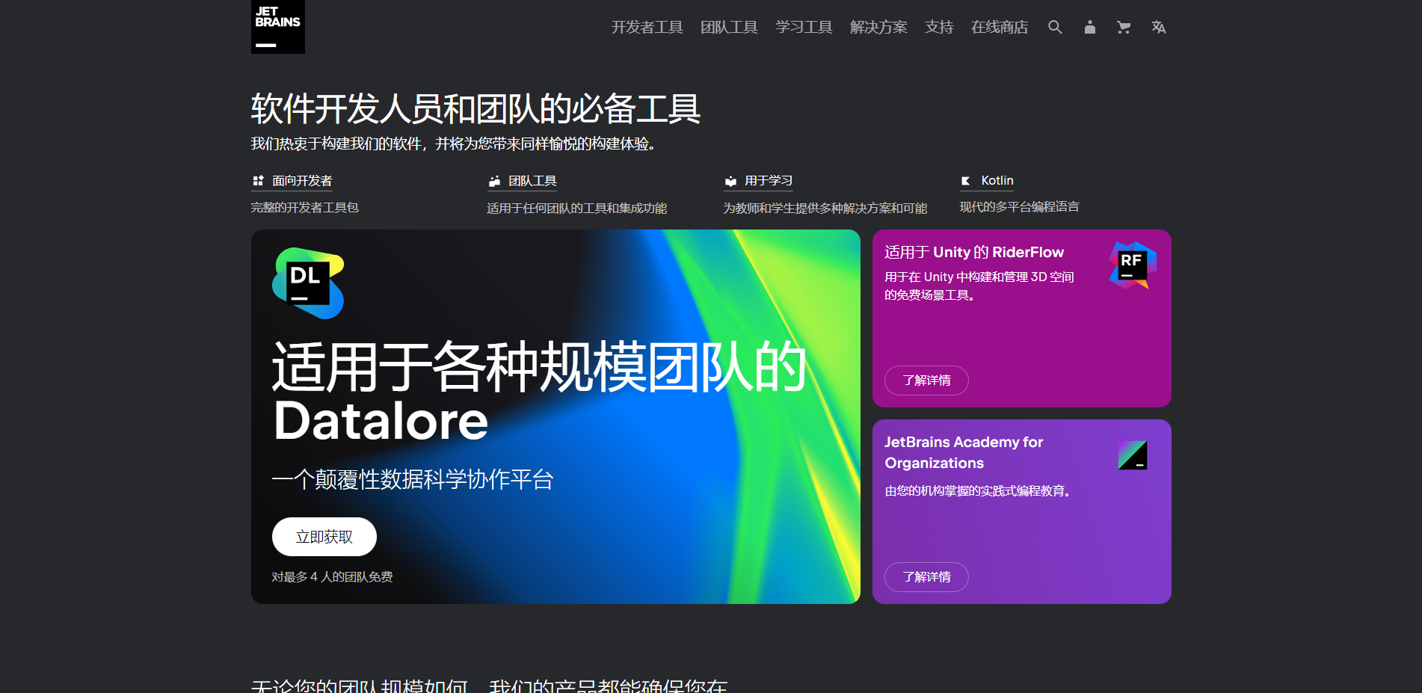Screen dimensions: 1422x693
Task: Open 解决方案 menu
Action: (x=879, y=27)
